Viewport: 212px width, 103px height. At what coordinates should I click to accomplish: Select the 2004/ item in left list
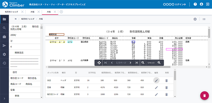(x=25, y=35)
